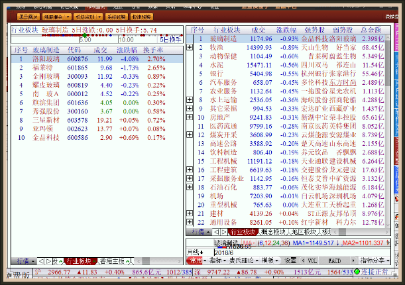Expand the 煤炭开采 row plus icon
The image size is (405, 285).
click(x=190, y=135)
